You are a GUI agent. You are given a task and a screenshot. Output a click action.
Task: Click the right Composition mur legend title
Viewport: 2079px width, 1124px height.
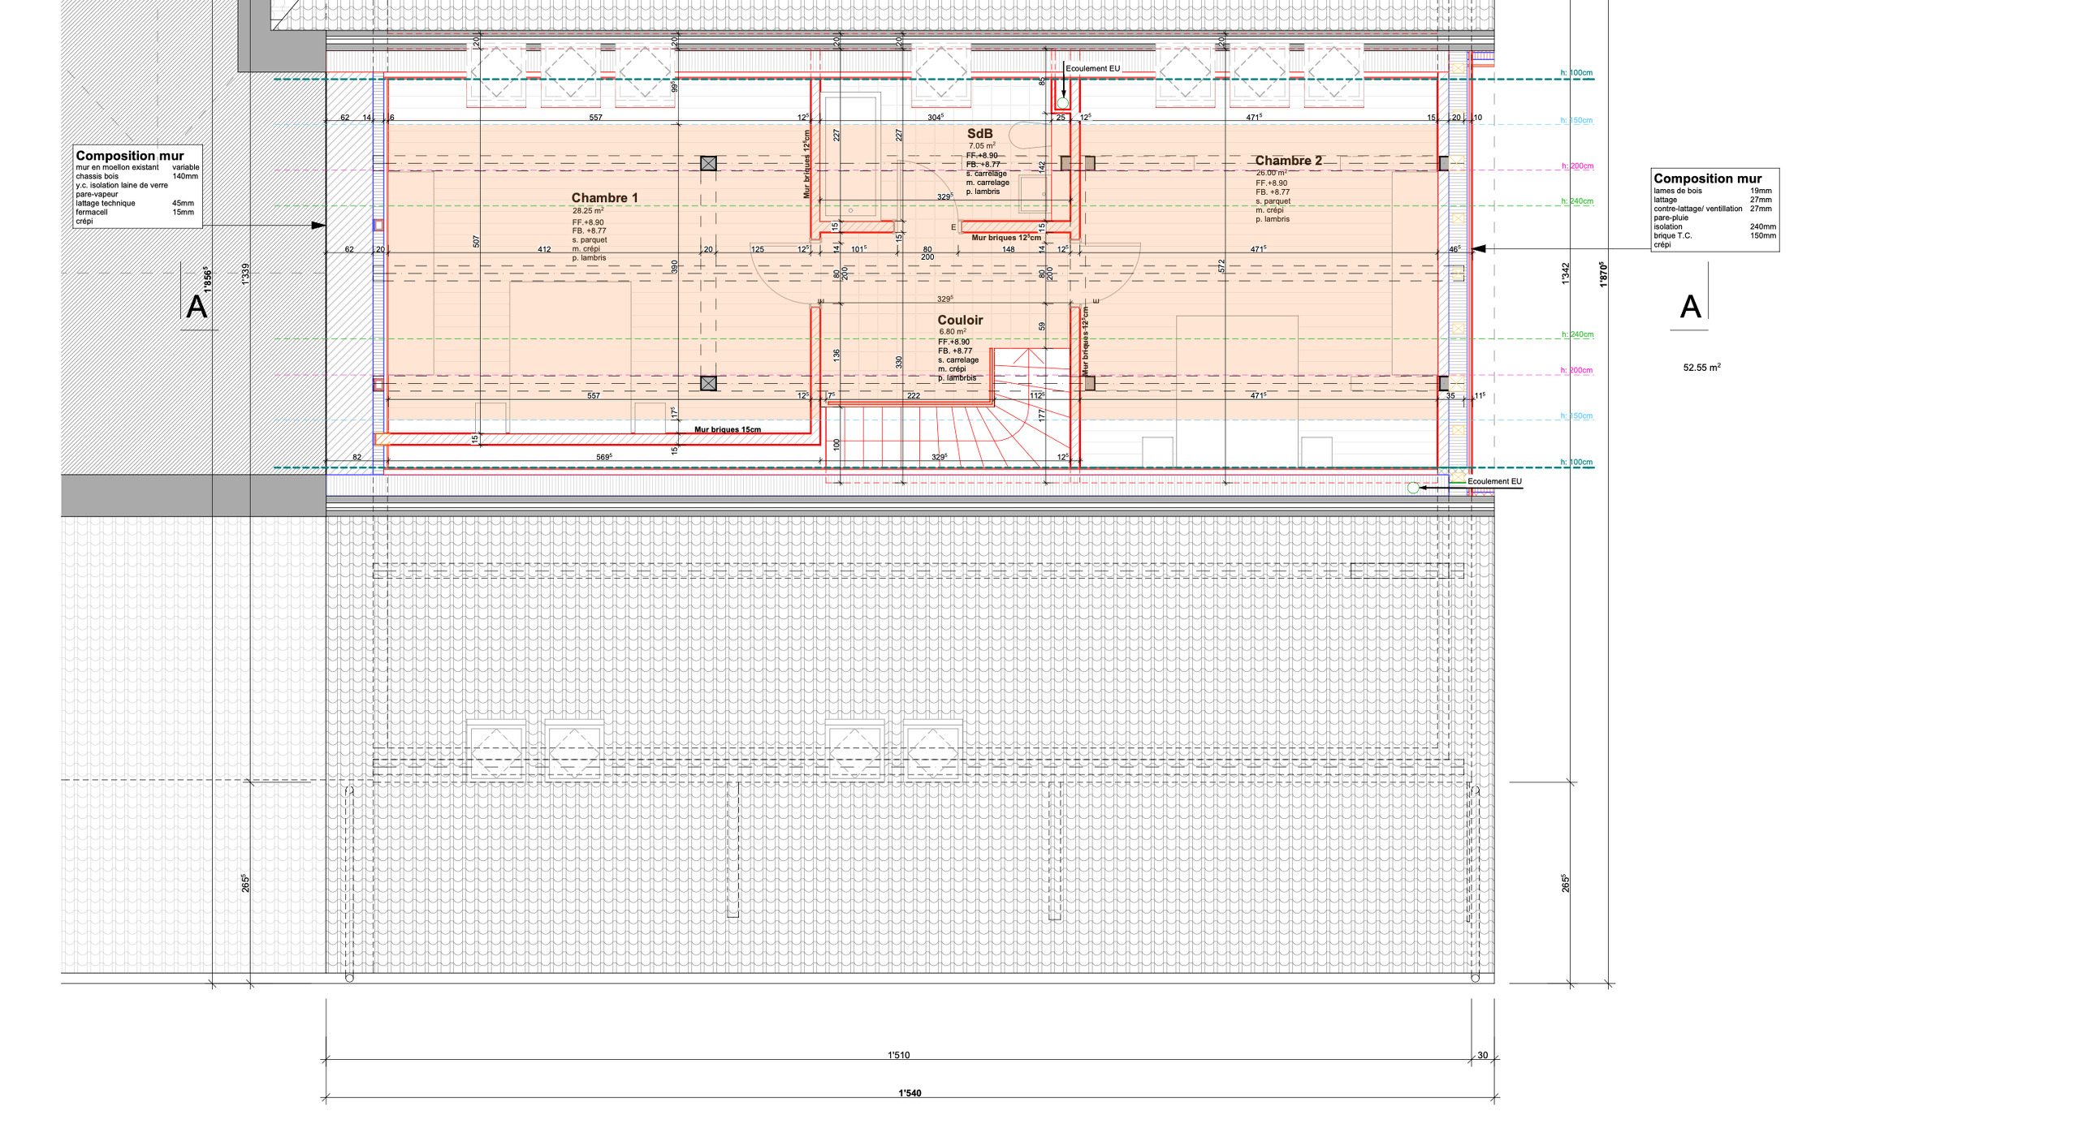click(1707, 179)
